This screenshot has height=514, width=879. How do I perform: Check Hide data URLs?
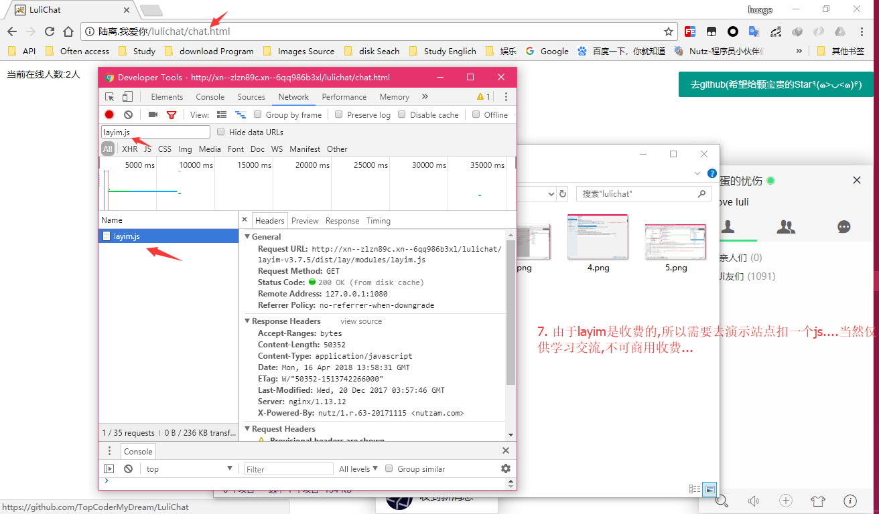click(221, 132)
